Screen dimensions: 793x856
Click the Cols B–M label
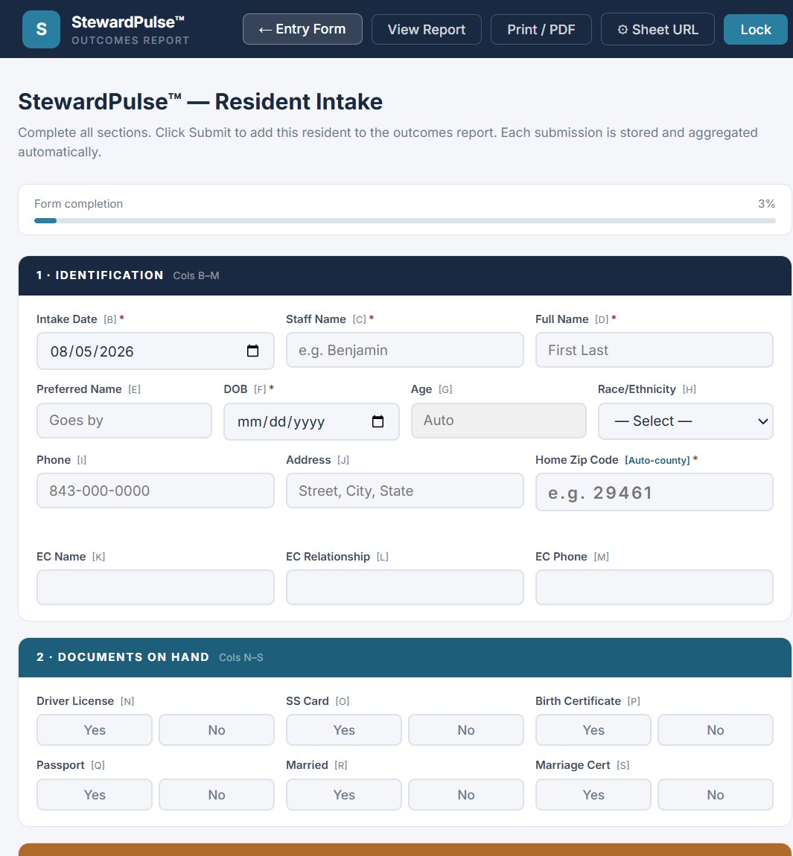196,275
